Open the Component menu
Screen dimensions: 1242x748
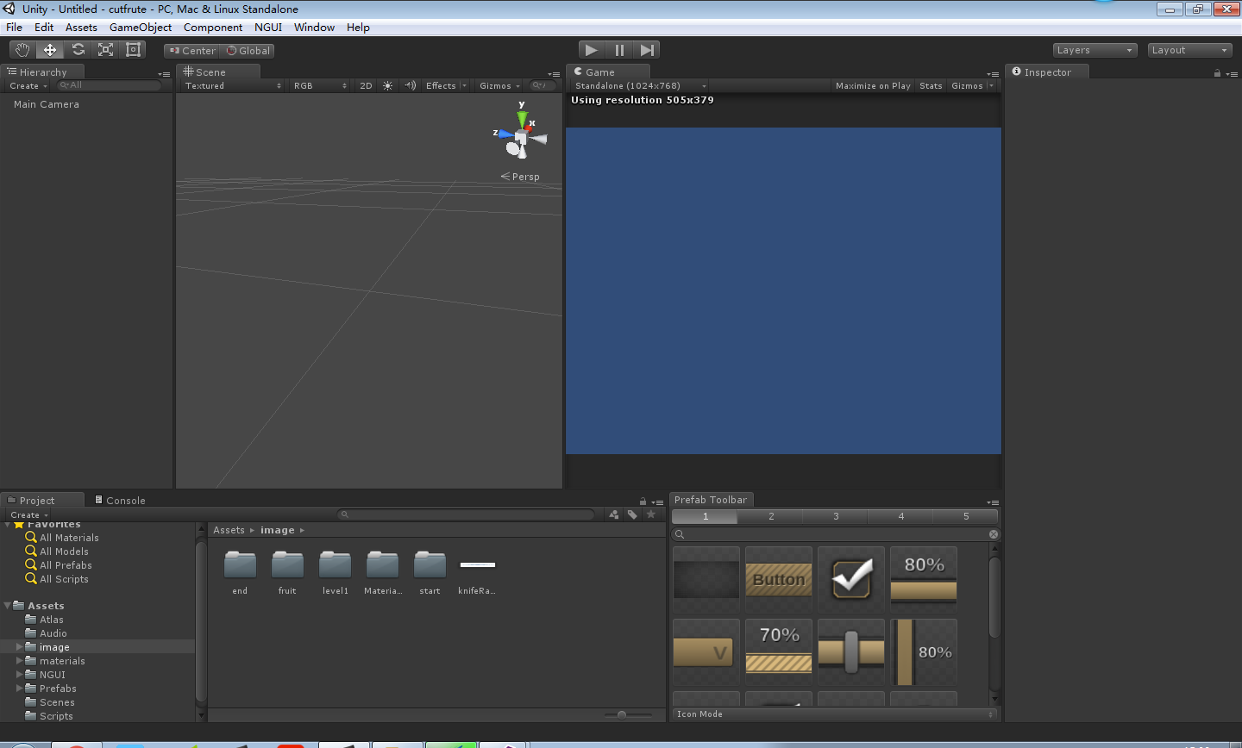pyautogui.click(x=213, y=28)
